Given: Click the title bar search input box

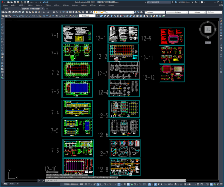Looking at the screenshot, I should pos(158,2).
